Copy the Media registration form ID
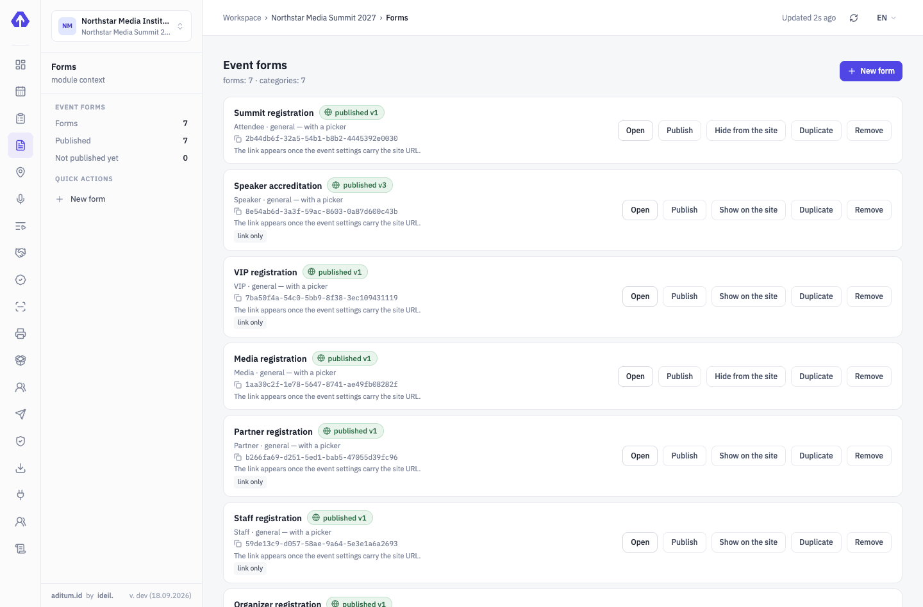Viewport: 923px width, 607px height. tap(238, 385)
